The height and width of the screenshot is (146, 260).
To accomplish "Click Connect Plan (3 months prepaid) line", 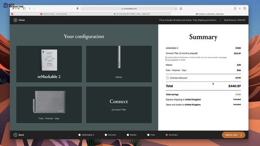I will pos(203,53).
